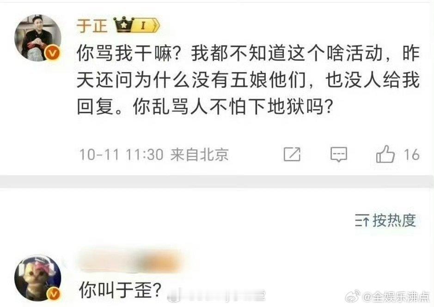Open the post text starting 你骂我干嘛

(248, 80)
